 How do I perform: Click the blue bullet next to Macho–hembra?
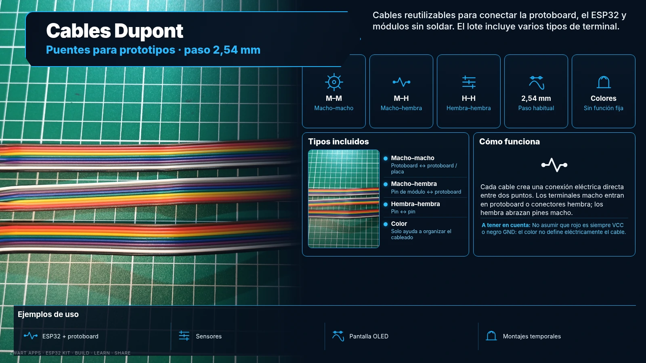coord(386,184)
